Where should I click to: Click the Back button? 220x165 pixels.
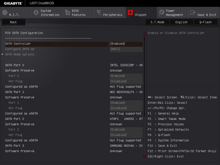[14, 22]
